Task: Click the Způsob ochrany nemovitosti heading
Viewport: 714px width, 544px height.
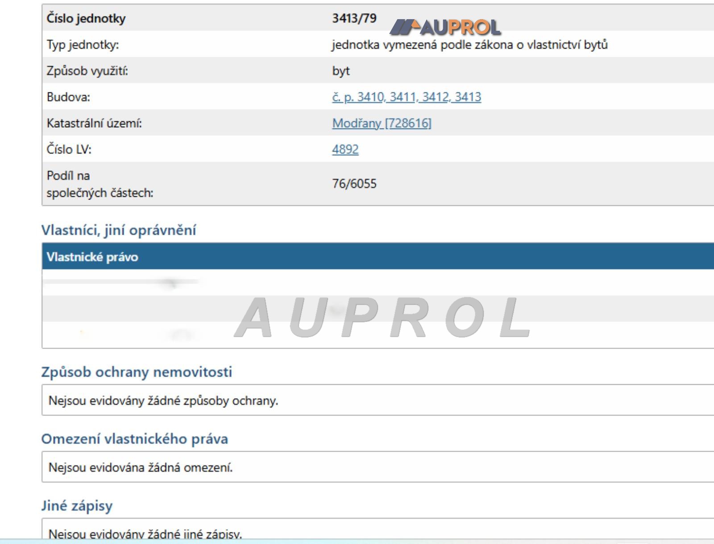Action: (137, 372)
